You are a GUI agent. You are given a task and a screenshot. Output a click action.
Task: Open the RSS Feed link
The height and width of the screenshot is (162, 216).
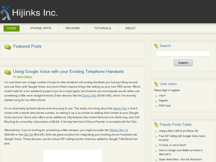tap(165, 106)
